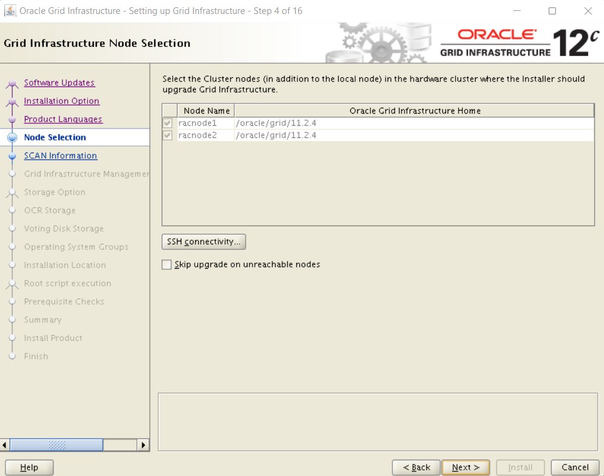Screen dimensions: 604x476
Task: Click the Install Product step
Action: coord(53,338)
